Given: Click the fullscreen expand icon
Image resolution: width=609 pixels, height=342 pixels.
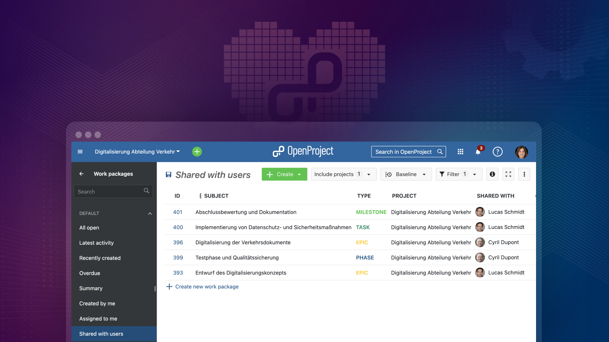Looking at the screenshot, I should (x=509, y=174).
